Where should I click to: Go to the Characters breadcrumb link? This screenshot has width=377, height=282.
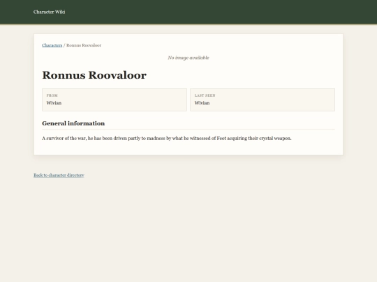pyautogui.click(x=52, y=45)
